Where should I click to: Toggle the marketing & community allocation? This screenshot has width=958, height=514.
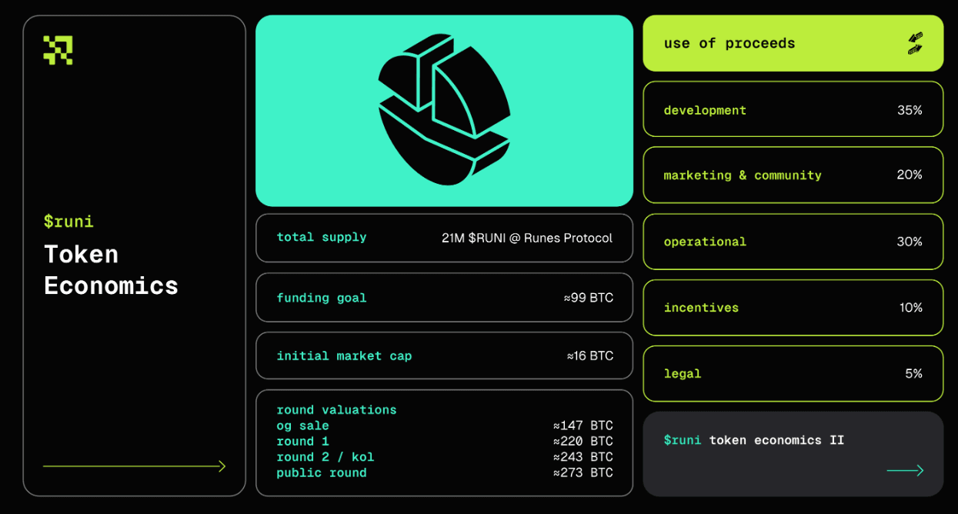pyautogui.click(x=793, y=175)
